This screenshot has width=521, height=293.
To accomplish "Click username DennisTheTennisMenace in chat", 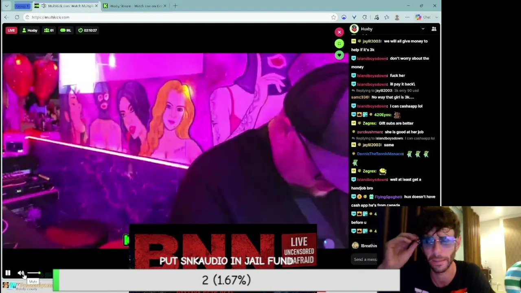I will 380,154.
